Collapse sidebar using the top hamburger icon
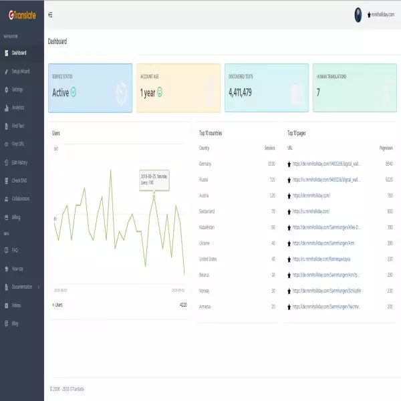Screen dimensions: 401x401 tap(51, 14)
